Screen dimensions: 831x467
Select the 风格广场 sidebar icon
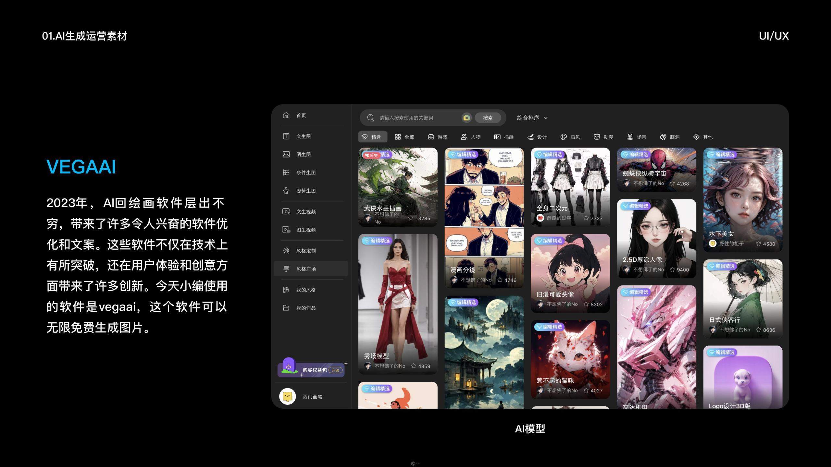(286, 269)
